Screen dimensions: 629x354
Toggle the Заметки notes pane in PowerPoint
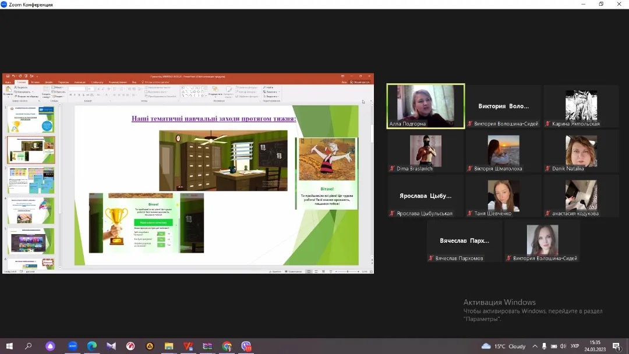(x=274, y=271)
